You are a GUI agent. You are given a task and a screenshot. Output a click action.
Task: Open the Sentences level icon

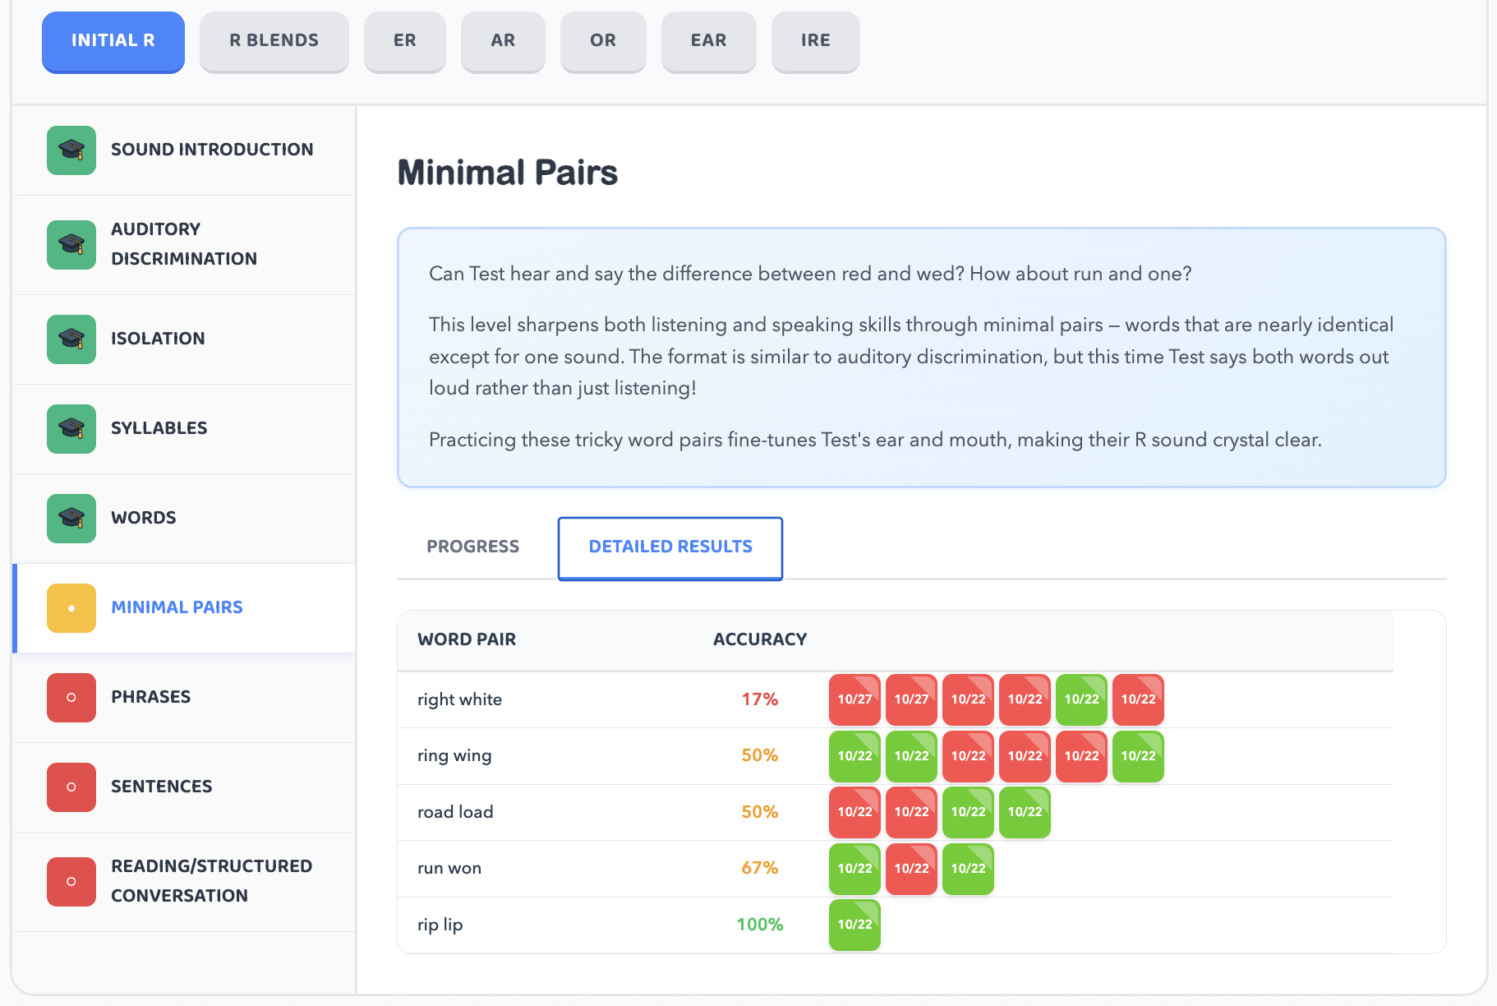click(x=71, y=787)
